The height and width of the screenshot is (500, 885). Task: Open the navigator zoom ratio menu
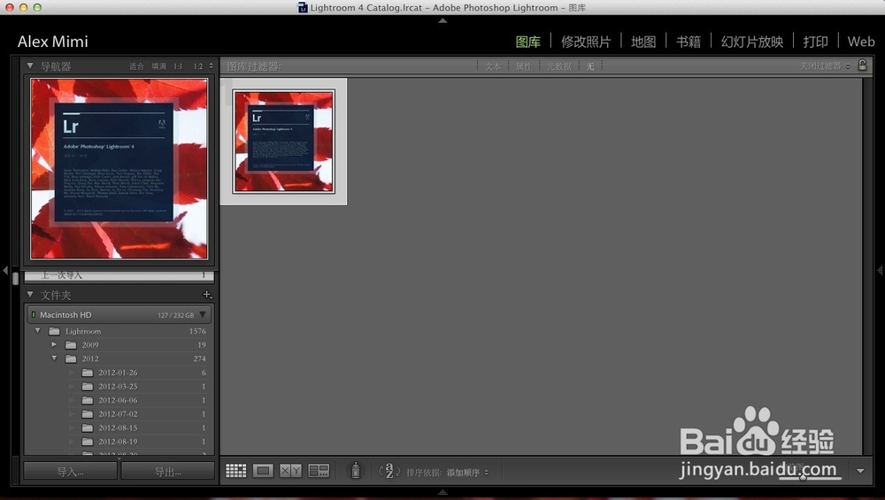tap(212, 66)
